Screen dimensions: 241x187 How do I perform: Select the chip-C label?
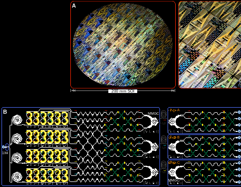point(174,163)
